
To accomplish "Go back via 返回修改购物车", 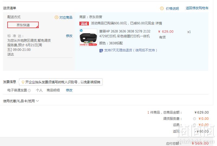I will (197, 8).
